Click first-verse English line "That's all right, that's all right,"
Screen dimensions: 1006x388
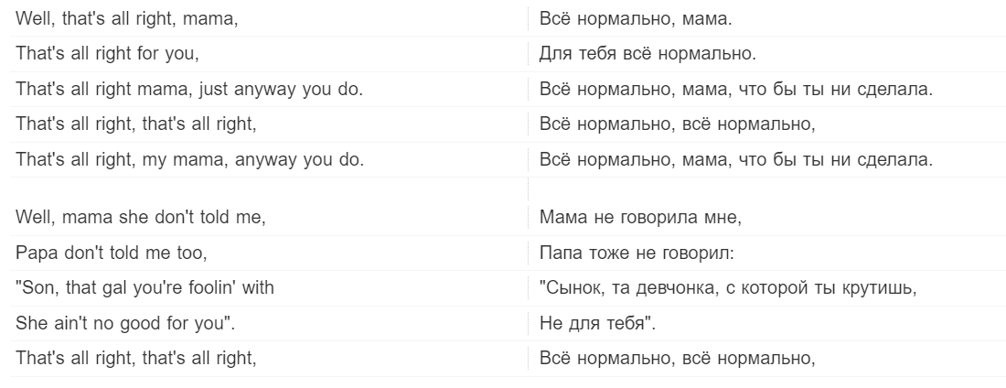[x=136, y=124]
